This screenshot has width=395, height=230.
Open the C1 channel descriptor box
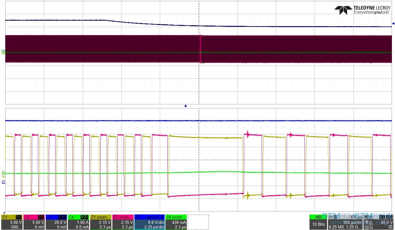(12, 222)
